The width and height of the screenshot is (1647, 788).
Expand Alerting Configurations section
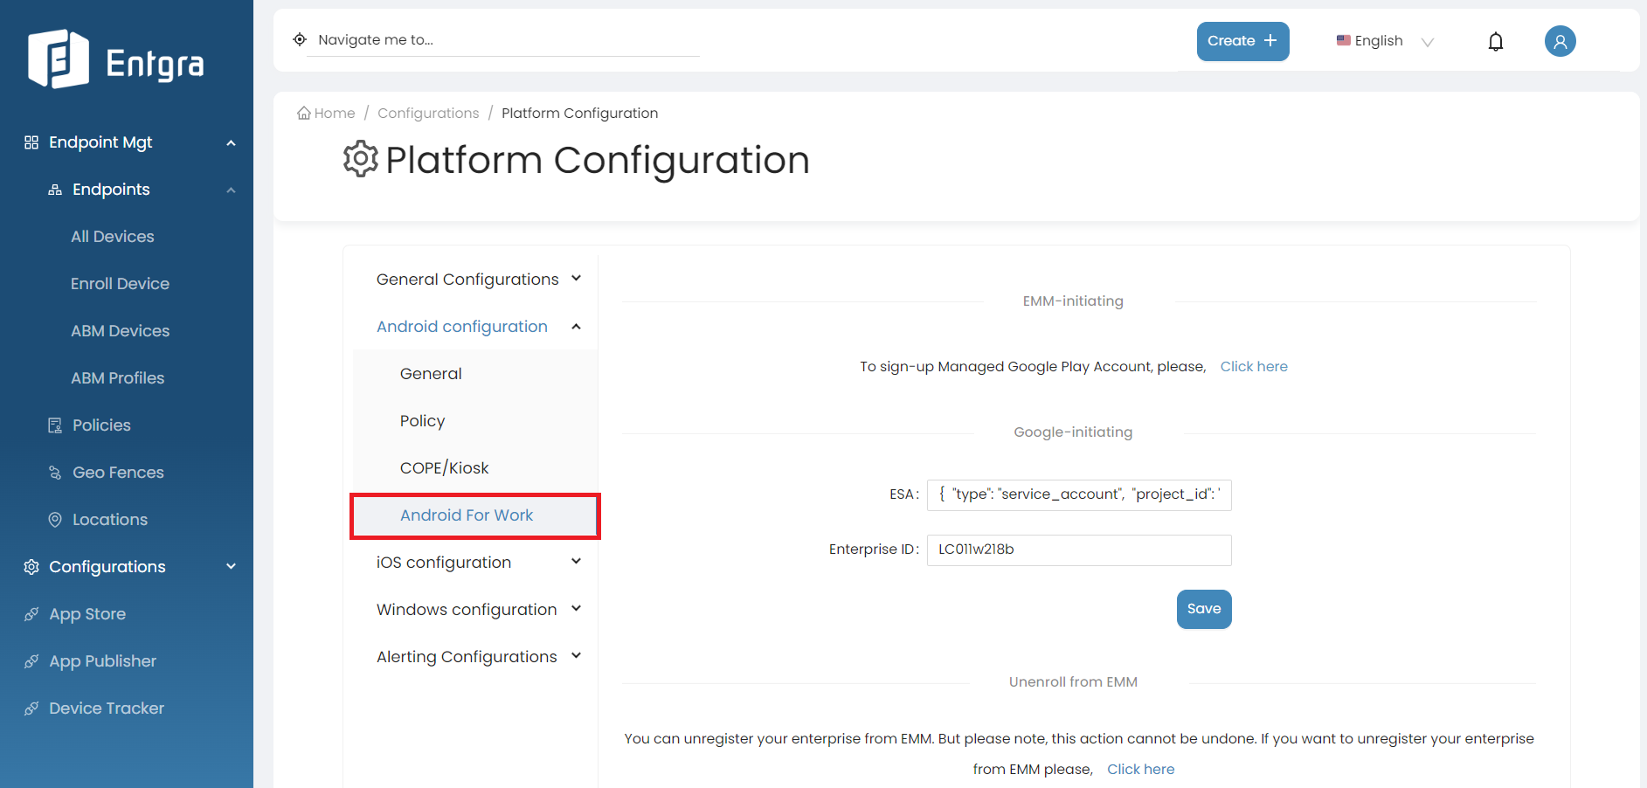pos(478,656)
